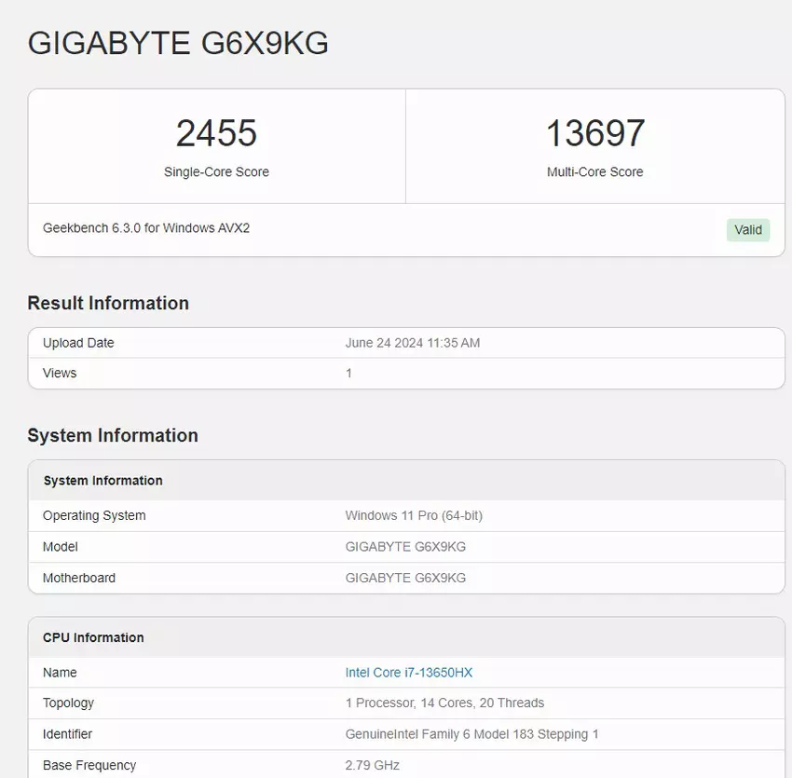This screenshot has width=792, height=778.
Task: Click the System Information table header
Action: point(102,481)
